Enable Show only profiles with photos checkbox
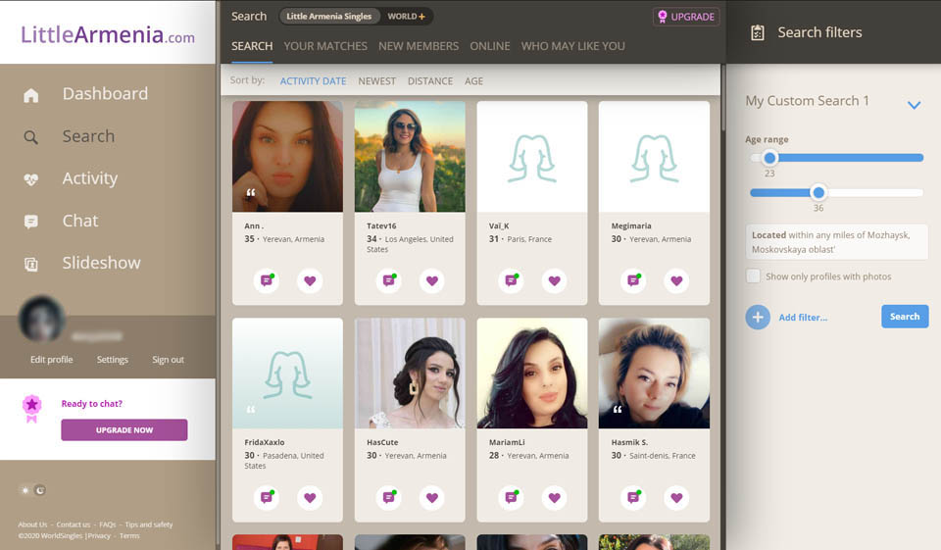The image size is (941, 550). click(x=753, y=276)
